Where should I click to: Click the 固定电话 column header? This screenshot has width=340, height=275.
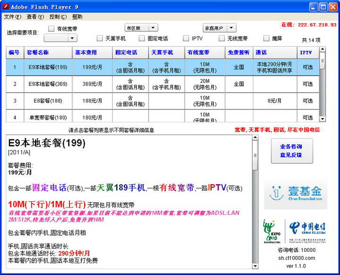click(130, 52)
